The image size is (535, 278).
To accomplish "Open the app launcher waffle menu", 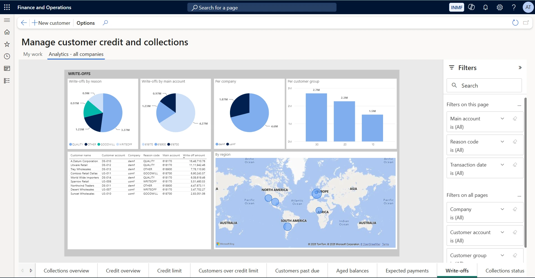I will [7, 8].
